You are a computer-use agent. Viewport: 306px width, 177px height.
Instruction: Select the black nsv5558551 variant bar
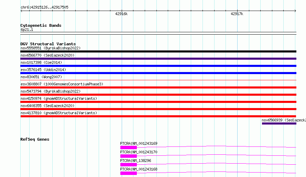(158, 51)
